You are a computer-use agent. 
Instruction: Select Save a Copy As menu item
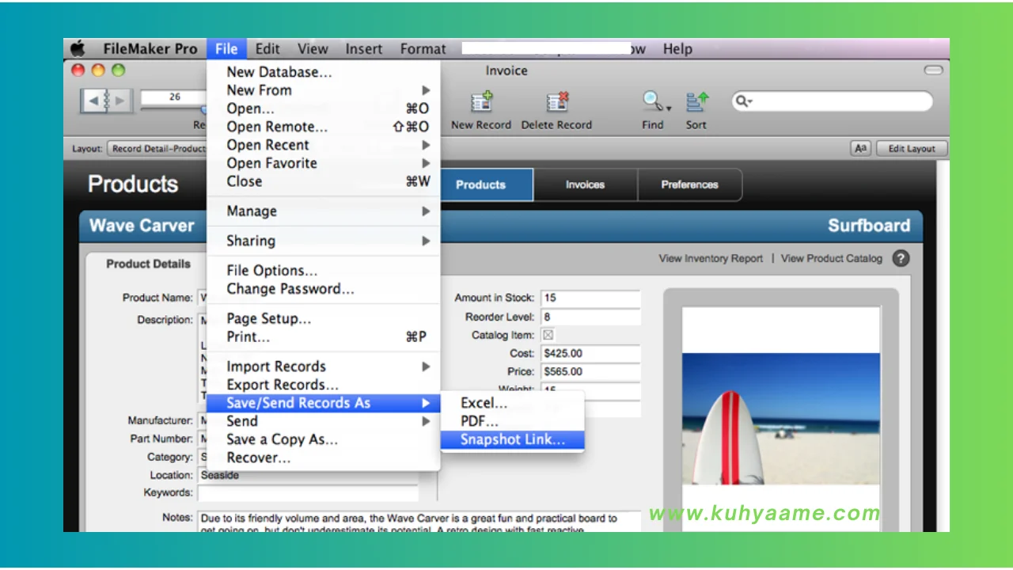[323, 439]
